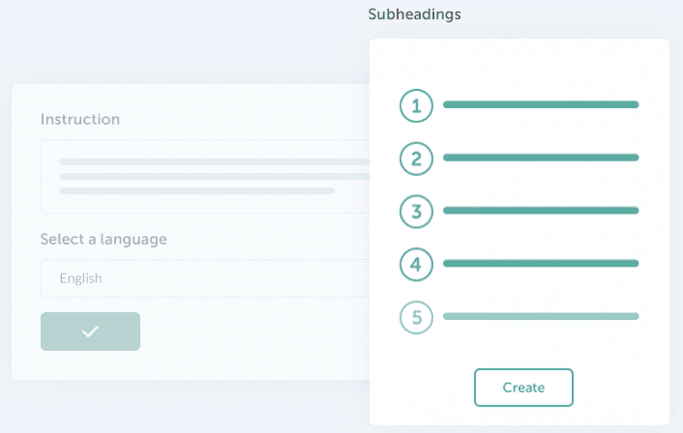
Task: Click the white checkmark icon button
Action: 90,332
